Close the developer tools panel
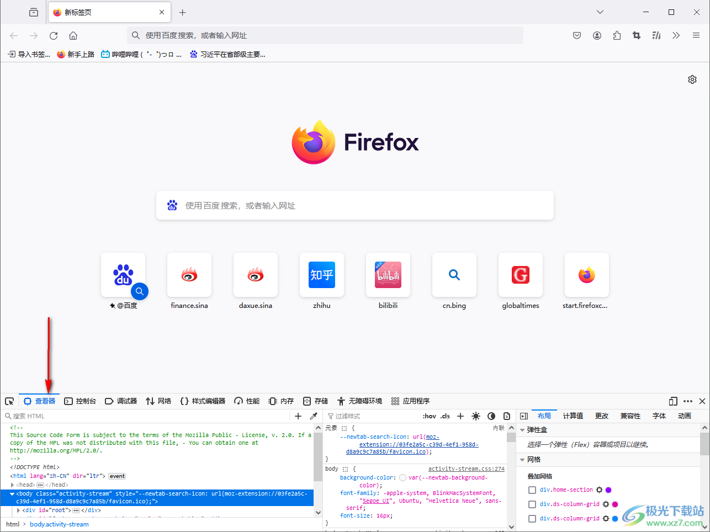The image size is (710, 532). coord(702,401)
